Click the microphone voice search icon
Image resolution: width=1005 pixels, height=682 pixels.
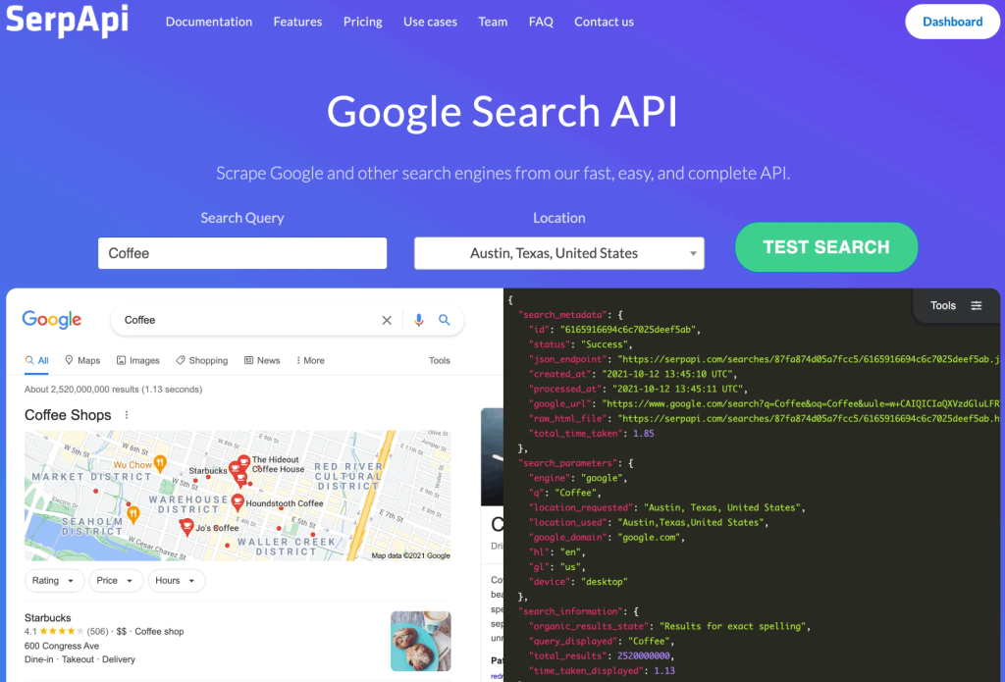coord(418,320)
